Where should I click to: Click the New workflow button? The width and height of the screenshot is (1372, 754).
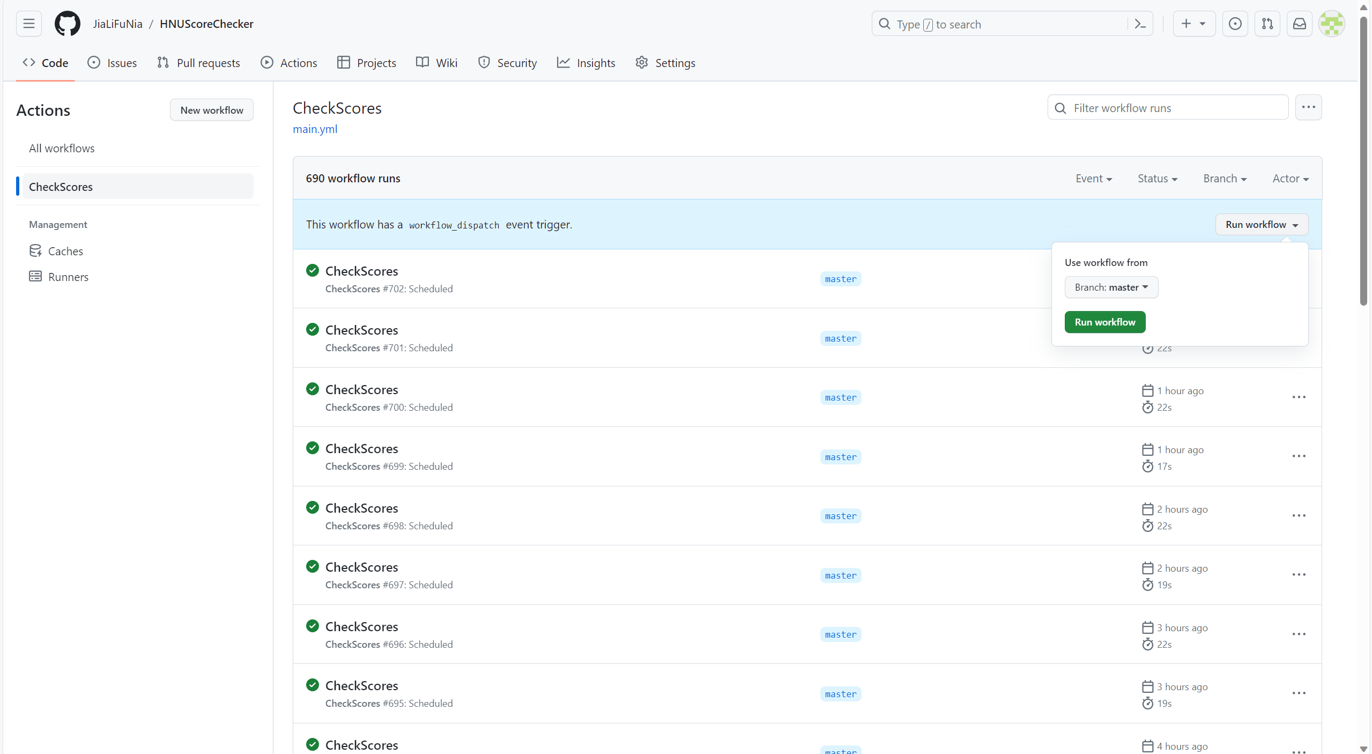(x=212, y=110)
